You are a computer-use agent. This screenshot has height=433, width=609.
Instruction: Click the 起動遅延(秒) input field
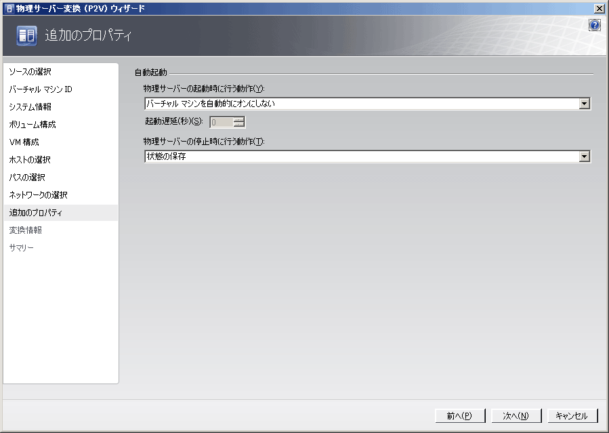(x=222, y=123)
